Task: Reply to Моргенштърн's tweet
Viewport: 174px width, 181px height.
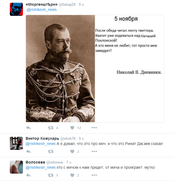Action: click(x=28, y=128)
